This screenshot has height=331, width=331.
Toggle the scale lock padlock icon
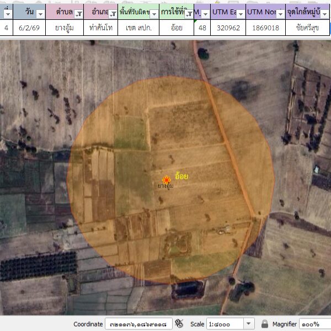265,324
